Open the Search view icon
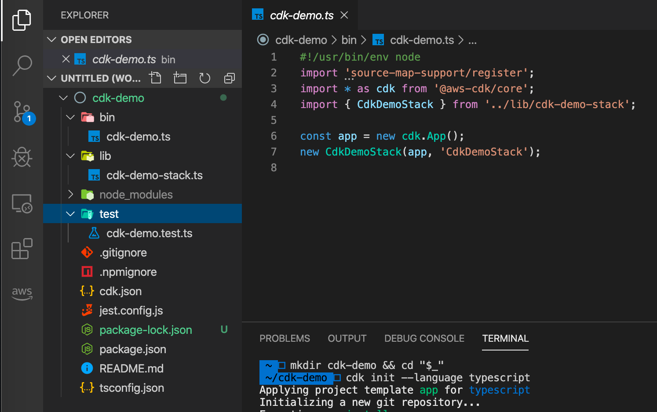The height and width of the screenshot is (412, 657). [22, 65]
